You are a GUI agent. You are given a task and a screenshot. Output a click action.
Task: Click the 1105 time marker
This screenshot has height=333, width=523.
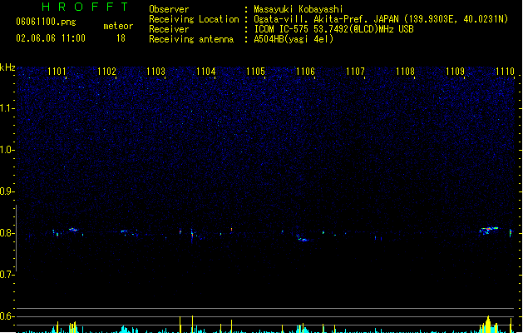tap(255, 72)
